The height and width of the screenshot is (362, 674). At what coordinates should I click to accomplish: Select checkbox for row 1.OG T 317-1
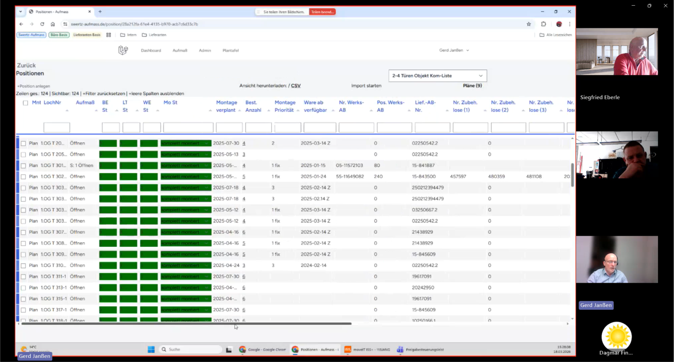pos(23,310)
